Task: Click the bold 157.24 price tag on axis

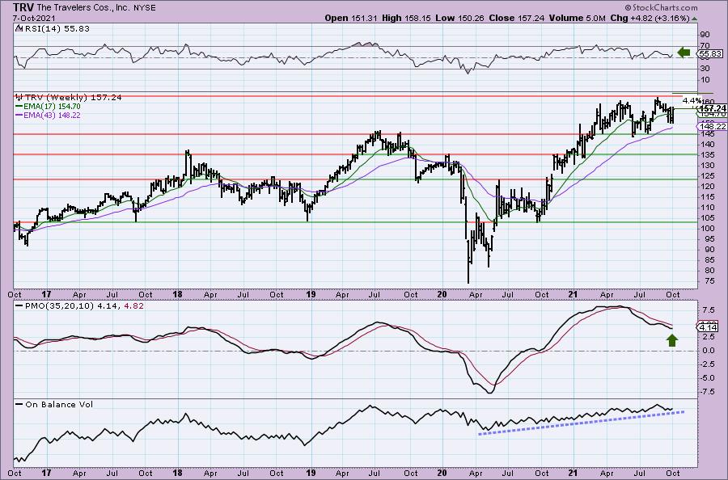Action: point(712,108)
